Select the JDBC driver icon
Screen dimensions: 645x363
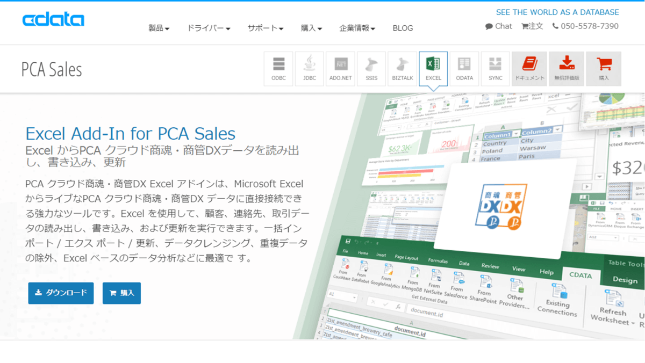tap(310, 69)
